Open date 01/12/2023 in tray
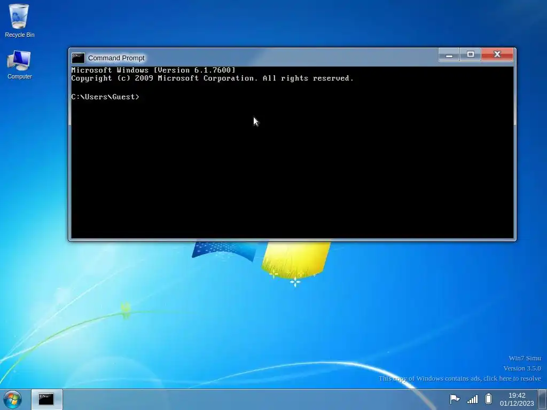The width and height of the screenshot is (547, 410). [517, 404]
